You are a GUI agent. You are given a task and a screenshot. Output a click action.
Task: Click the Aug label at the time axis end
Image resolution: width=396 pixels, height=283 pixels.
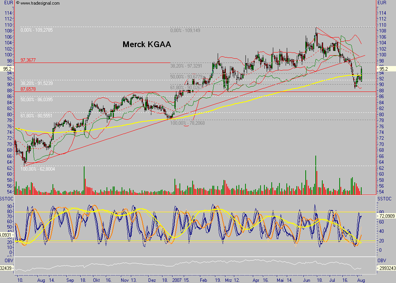point(361,280)
